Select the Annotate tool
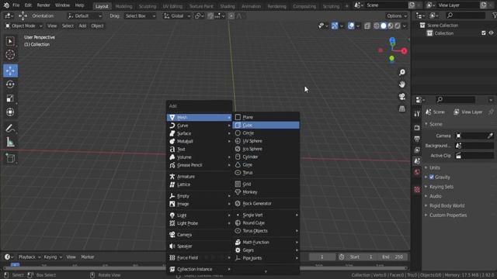The width and height of the screenshot is (497, 279). click(10, 129)
